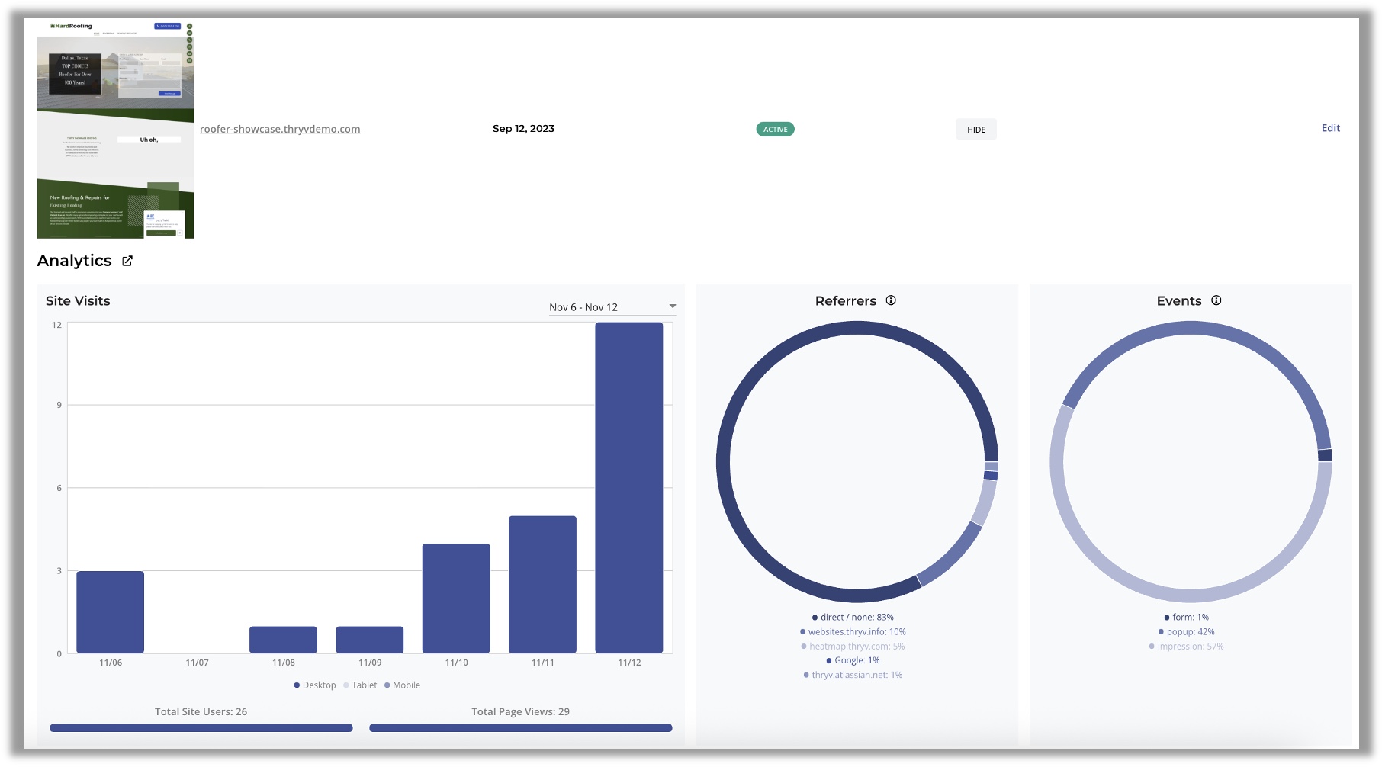Click the Events info icon
1382x767 pixels.
point(1216,300)
